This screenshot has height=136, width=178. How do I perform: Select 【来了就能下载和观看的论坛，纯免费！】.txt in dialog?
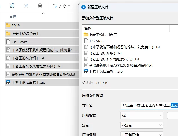[x=122, y=47]
